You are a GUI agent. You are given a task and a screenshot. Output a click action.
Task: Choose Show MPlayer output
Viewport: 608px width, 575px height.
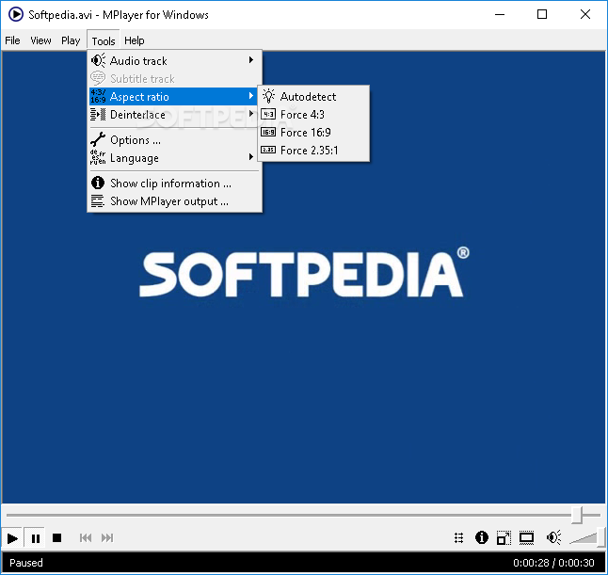174,201
